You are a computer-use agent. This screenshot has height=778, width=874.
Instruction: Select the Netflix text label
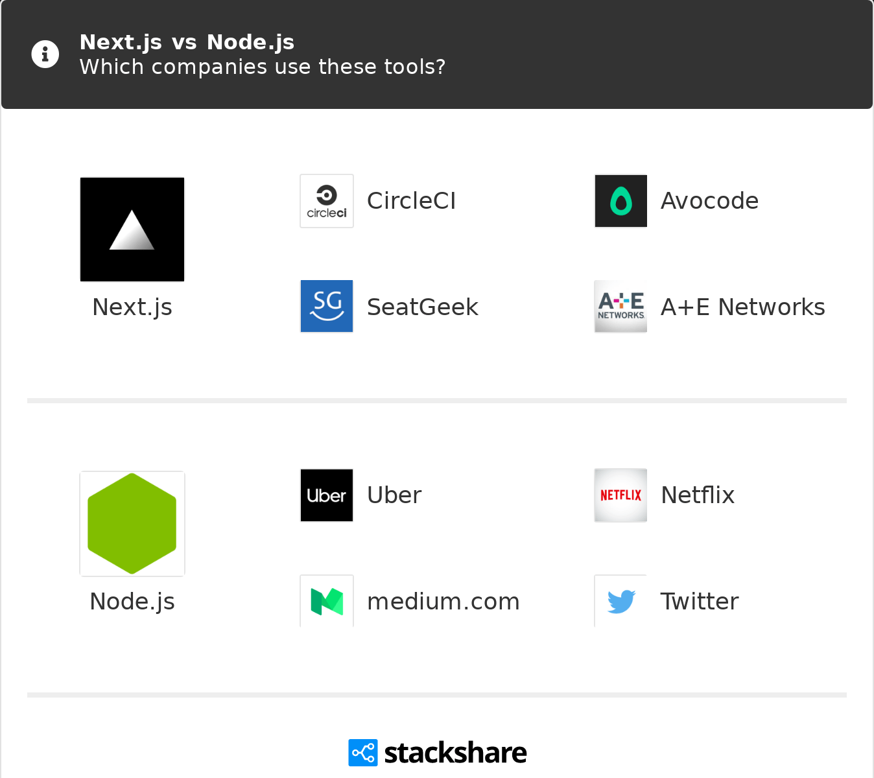[698, 495]
